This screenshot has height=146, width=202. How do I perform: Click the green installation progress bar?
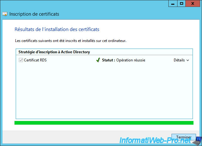click(x=104, y=123)
